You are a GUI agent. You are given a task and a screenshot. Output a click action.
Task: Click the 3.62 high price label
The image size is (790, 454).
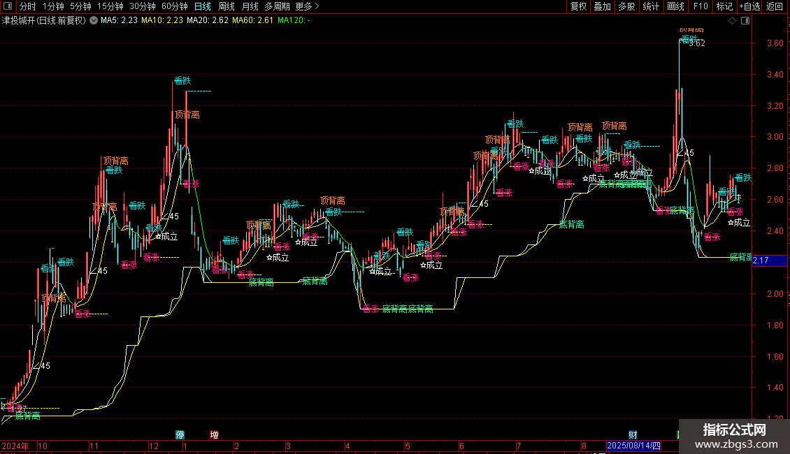tap(697, 43)
